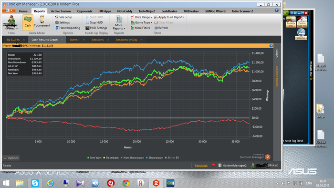Select the vertical Graph side tab

(x=277, y=53)
